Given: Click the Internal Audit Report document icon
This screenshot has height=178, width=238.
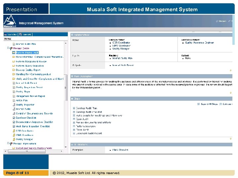Looking at the screenshot, I should [x=14, y=83].
